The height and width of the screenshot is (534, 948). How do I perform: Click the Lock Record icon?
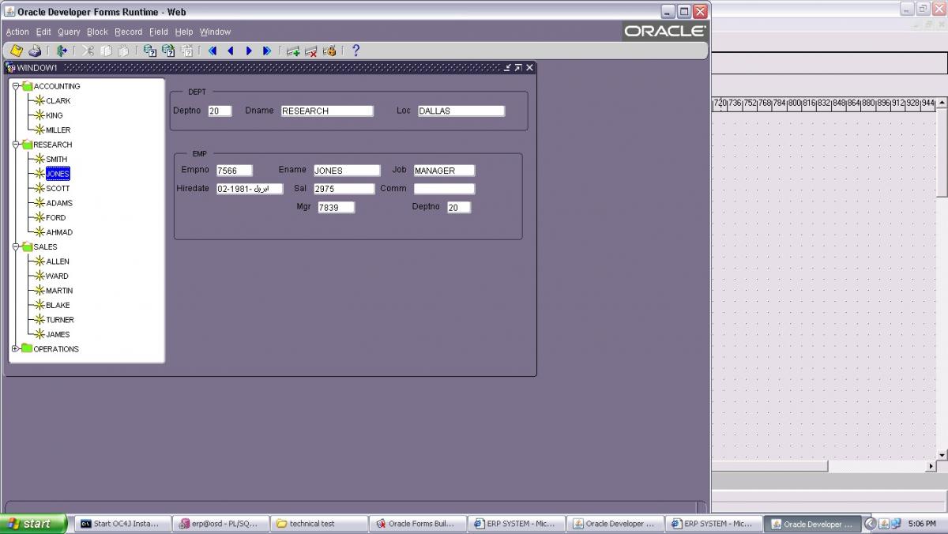pyautogui.click(x=329, y=51)
